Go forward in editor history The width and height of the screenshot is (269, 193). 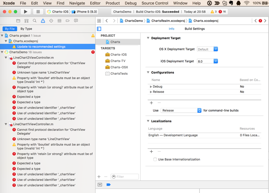tap(114, 21)
